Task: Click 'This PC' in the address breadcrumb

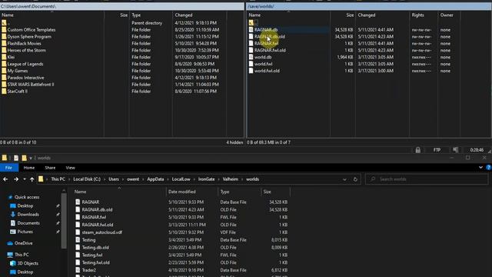Action: 58,179
